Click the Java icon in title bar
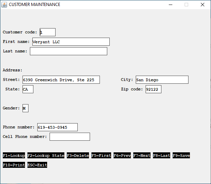 pos(4,5)
